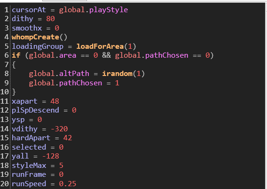Click line number 10 in the gutter
267x189 pixels.
coord(4,92)
